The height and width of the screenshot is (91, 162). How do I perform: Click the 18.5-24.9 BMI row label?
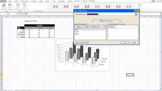click(x=21, y=35)
